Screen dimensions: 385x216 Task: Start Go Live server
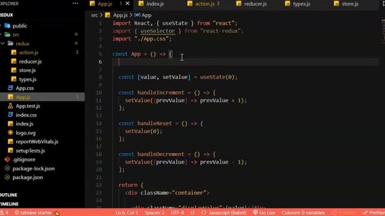point(264,212)
